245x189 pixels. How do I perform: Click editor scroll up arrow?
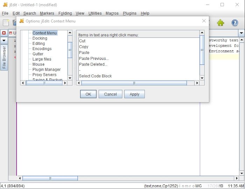click(242, 40)
